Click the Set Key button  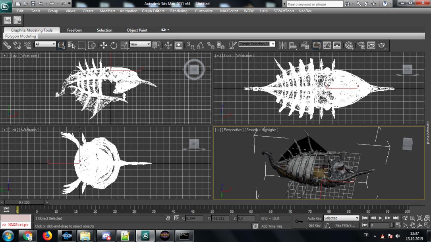point(314,225)
